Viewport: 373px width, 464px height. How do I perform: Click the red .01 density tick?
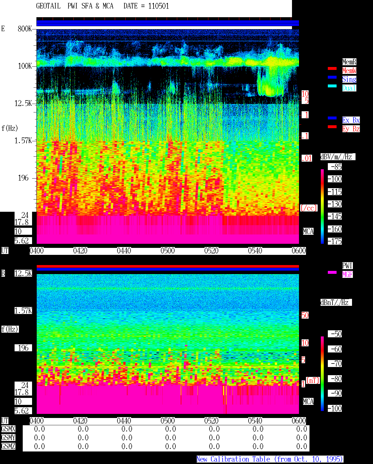[307, 158]
